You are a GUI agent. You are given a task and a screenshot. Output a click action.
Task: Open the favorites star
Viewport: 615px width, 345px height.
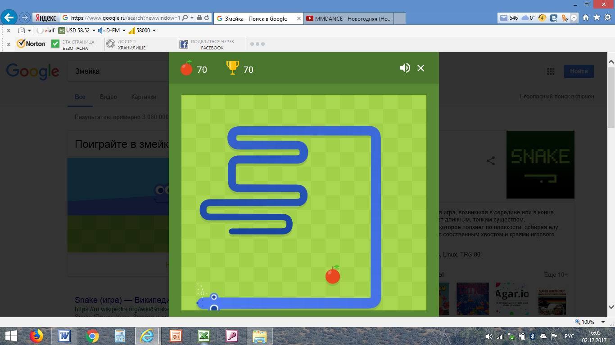(x=597, y=18)
